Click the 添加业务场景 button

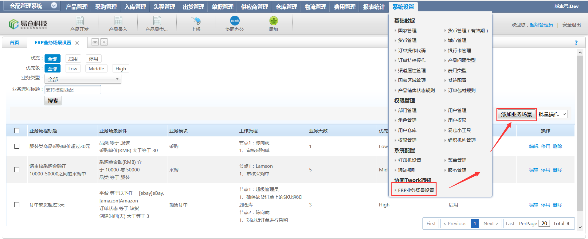pyautogui.click(x=516, y=114)
